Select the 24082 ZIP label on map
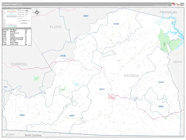This screenshot has width=186, height=140. coord(161,106)
